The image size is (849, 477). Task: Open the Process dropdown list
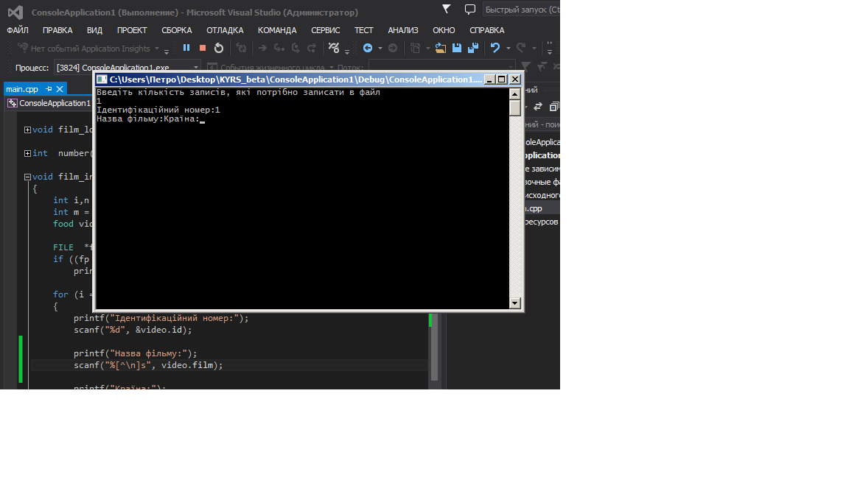196,67
